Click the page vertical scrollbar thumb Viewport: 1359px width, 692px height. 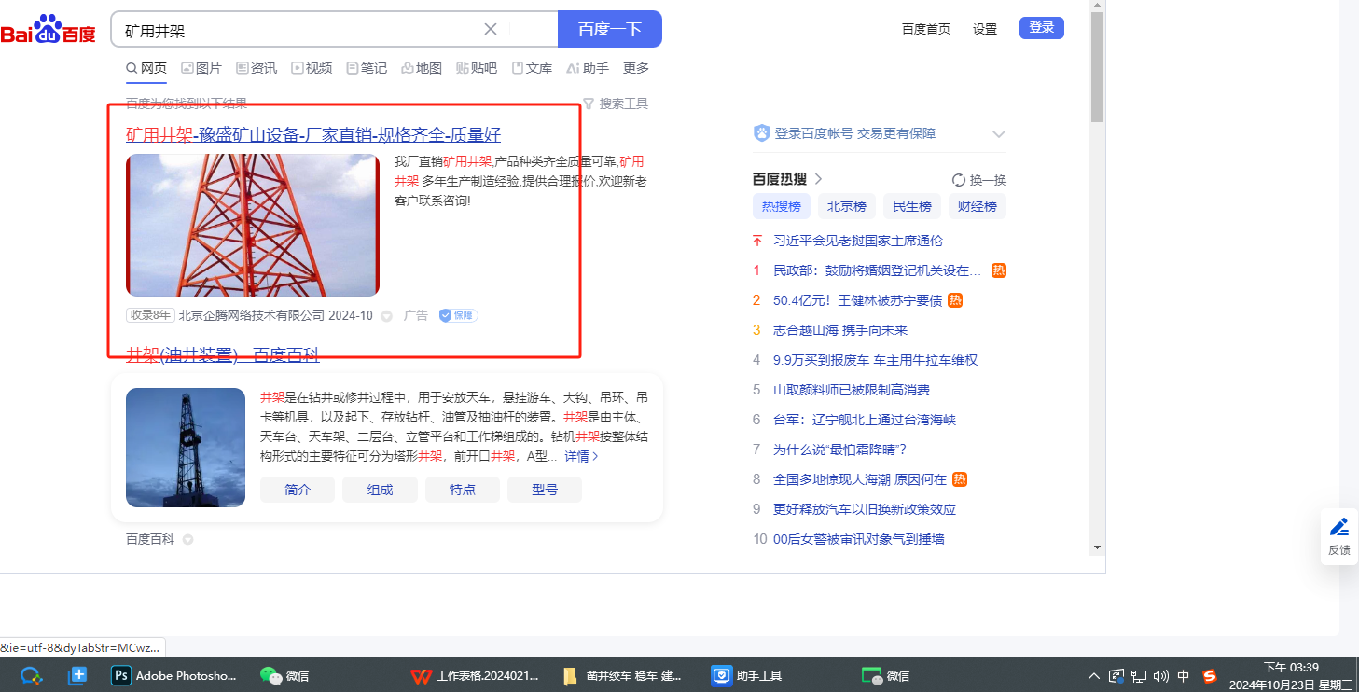point(1097,65)
